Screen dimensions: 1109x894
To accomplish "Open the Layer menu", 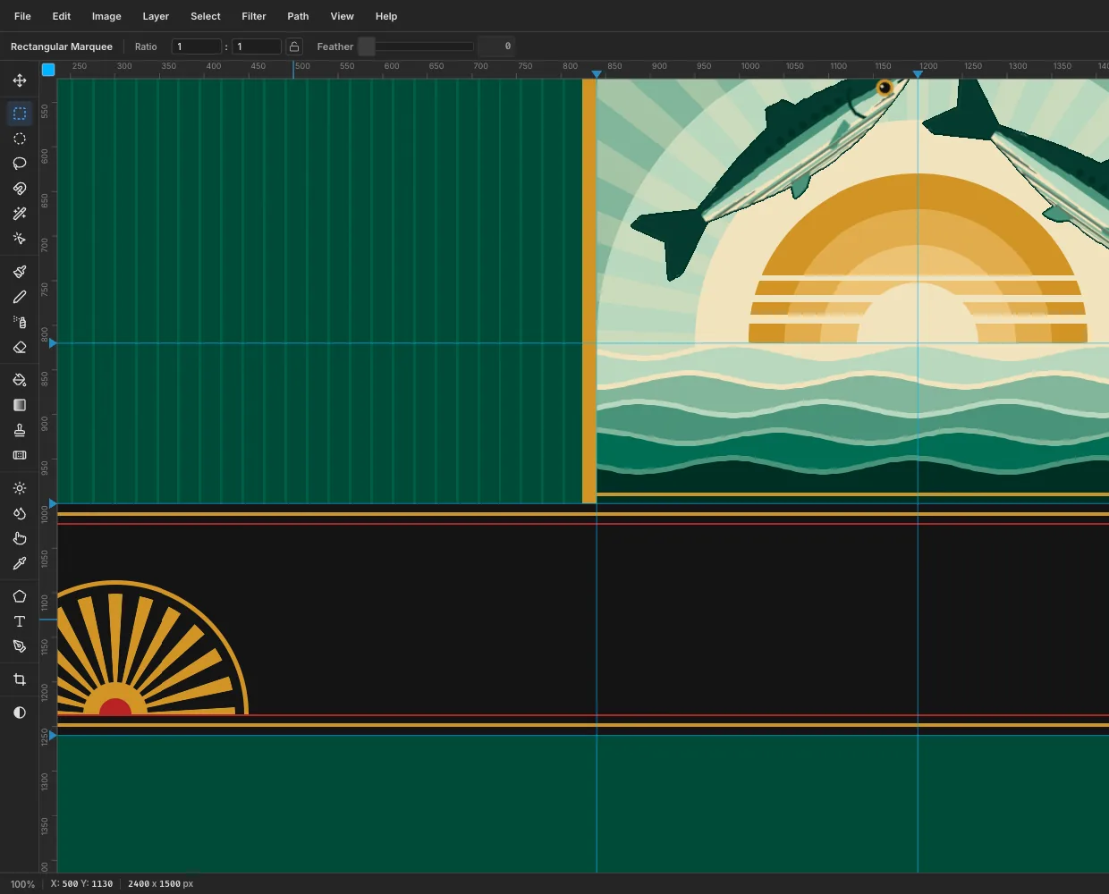I will click(156, 16).
